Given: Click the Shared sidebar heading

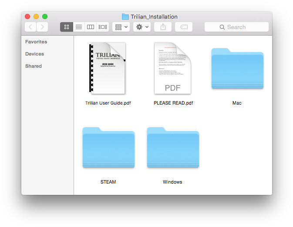Looking at the screenshot, I should (34, 66).
